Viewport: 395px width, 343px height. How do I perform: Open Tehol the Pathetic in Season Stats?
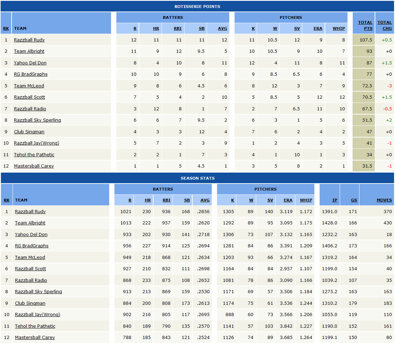[35, 326]
